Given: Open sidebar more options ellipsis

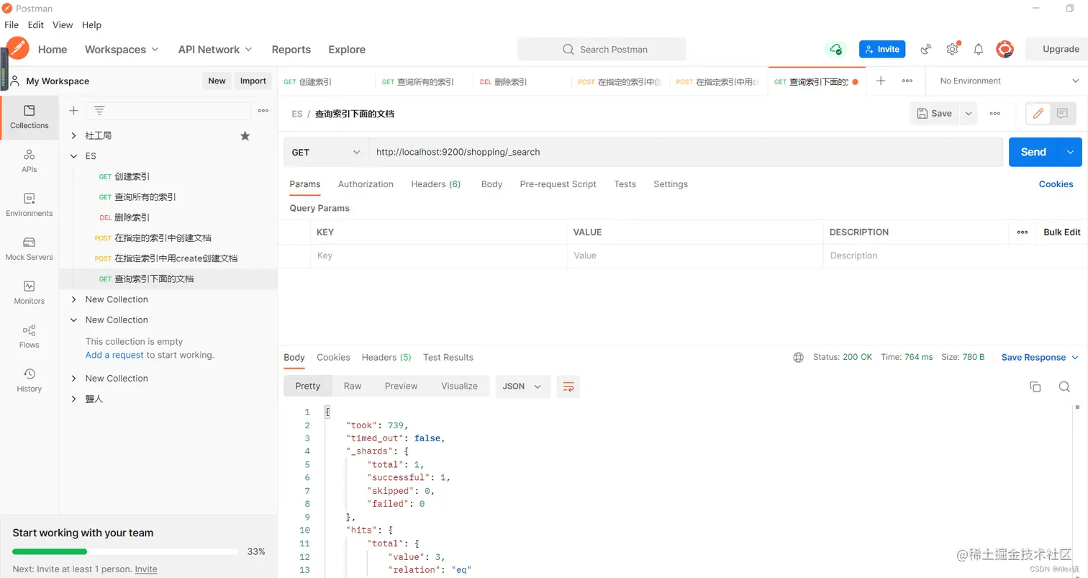Looking at the screenshot, I should click(x=263, y=110).
